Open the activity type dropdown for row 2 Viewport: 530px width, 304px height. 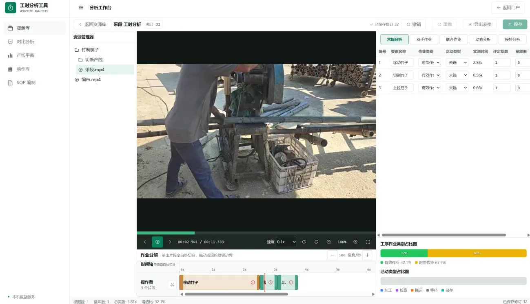point(457,75)
